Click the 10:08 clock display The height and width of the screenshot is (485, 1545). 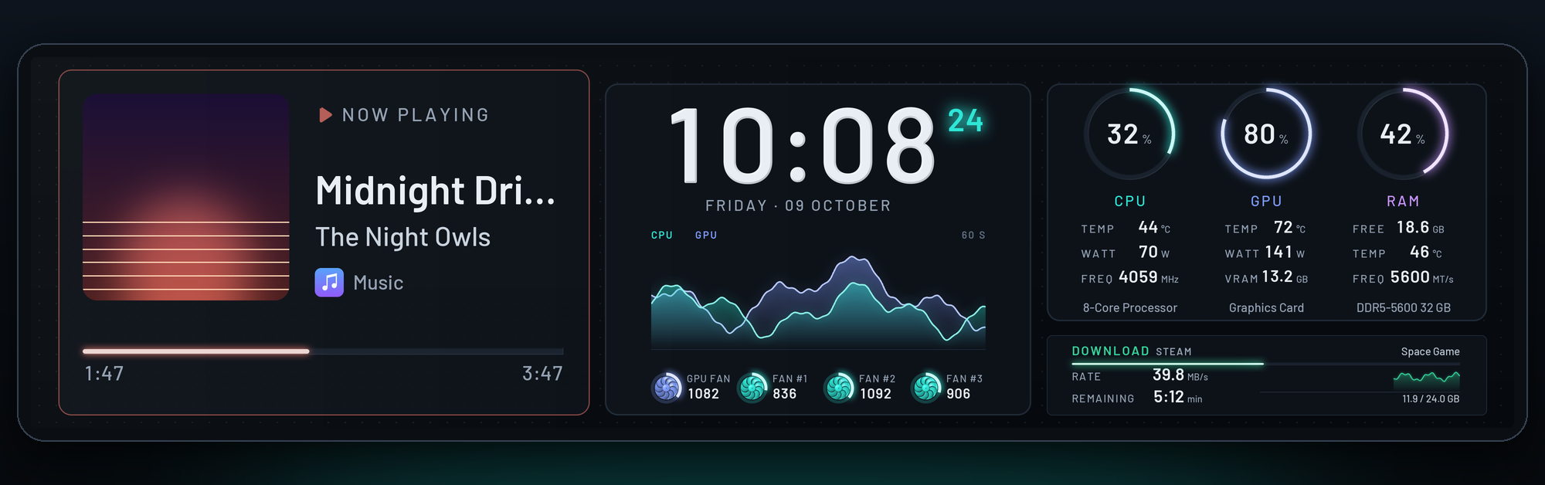pyautogui.click(x=801, y=146)
